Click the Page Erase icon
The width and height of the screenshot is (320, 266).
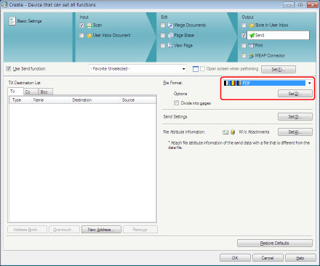click(x=170, y=36)
